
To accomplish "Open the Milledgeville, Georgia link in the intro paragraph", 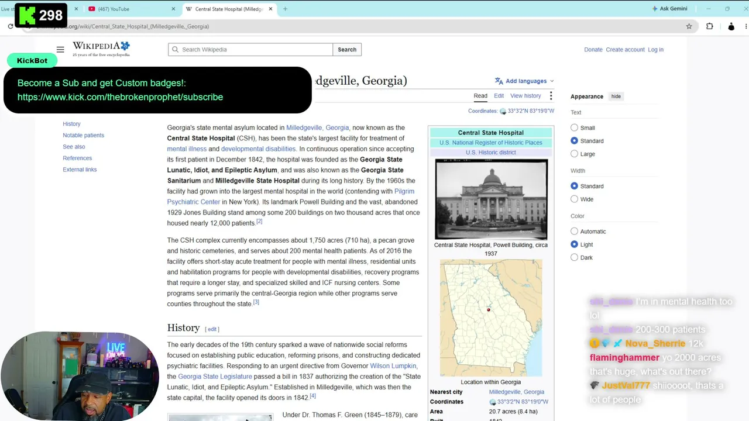I will (317, 127).
